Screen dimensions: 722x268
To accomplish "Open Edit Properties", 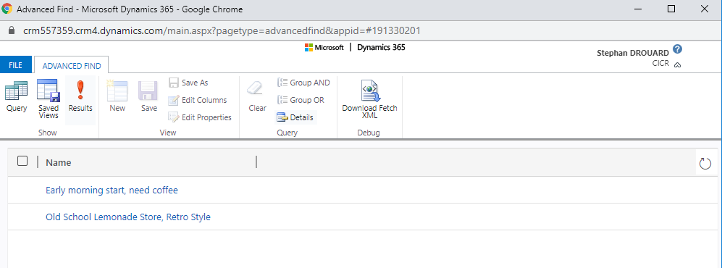I will [x=200, y=117].
